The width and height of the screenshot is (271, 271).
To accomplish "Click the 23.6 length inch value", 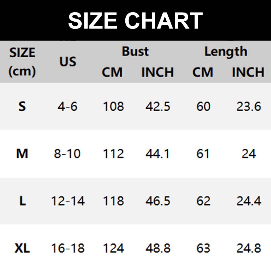I will tap(249, 107).
